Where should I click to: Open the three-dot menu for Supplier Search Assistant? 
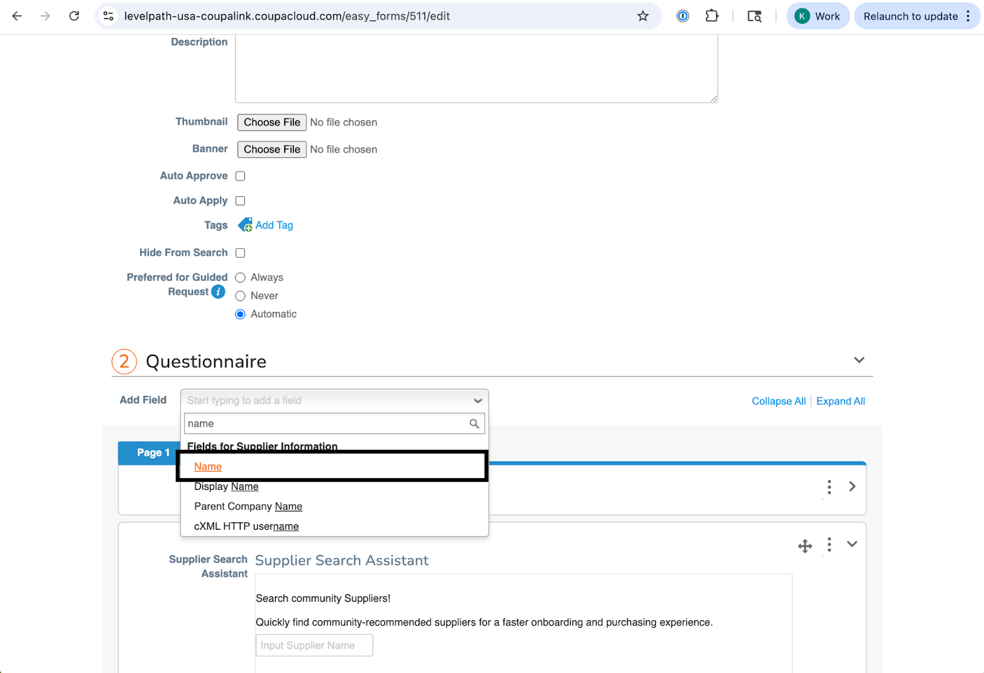point(829,545)
